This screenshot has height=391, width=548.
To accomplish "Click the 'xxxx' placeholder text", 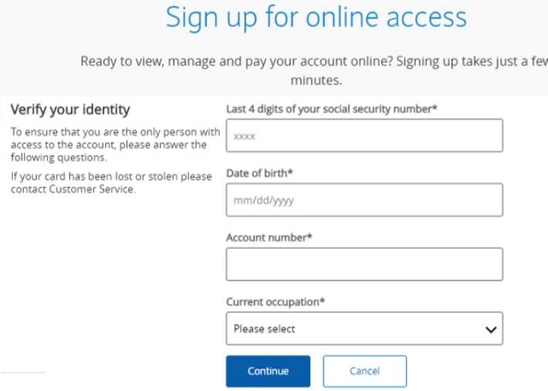I will [x=244, y=137].
